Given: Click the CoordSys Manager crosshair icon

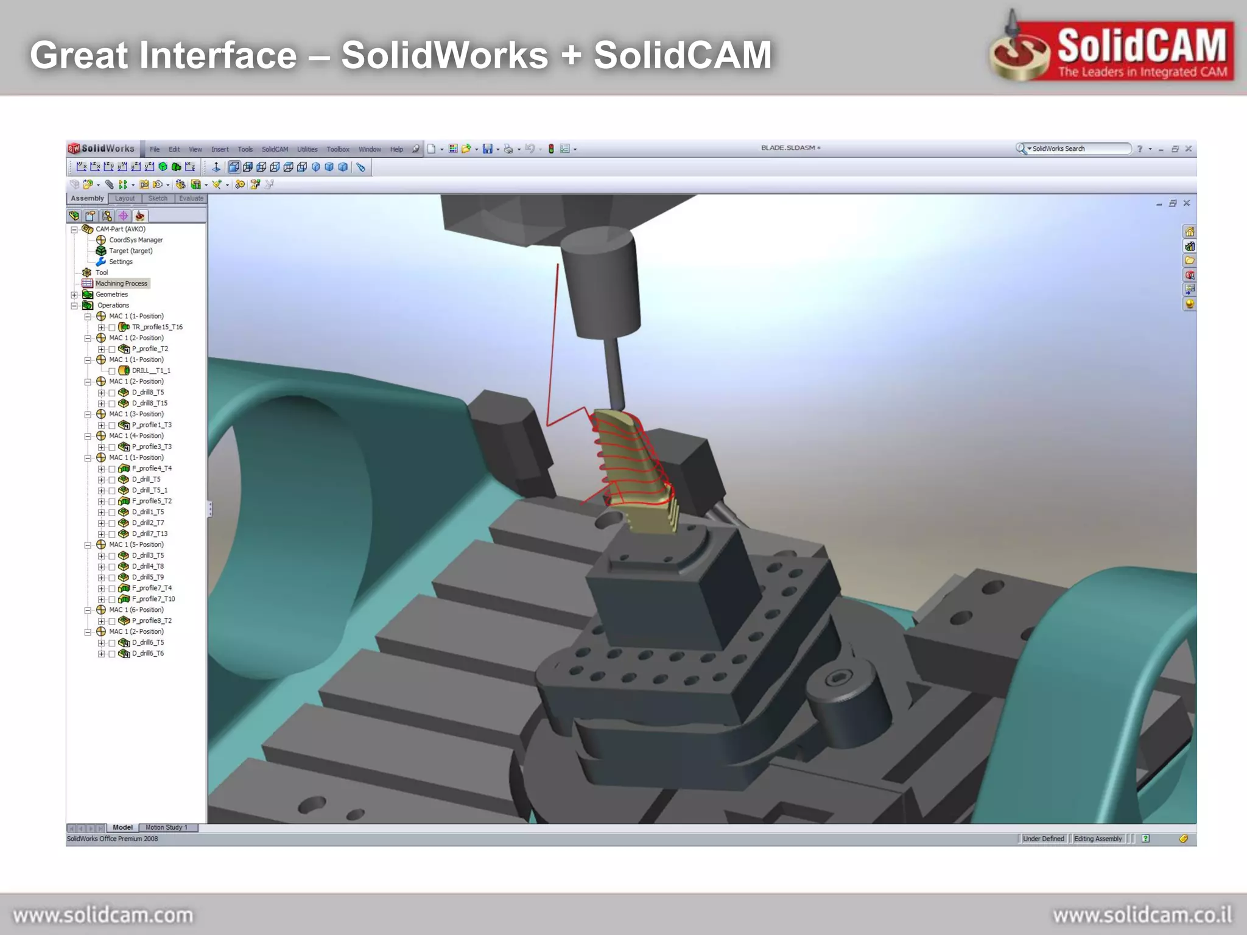Looking at the screenshot, I should click(101, 240).
